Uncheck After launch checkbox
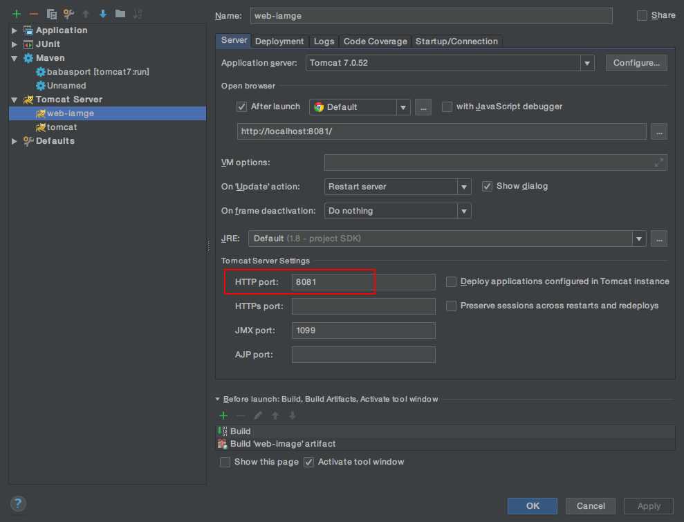 point(241,107)
